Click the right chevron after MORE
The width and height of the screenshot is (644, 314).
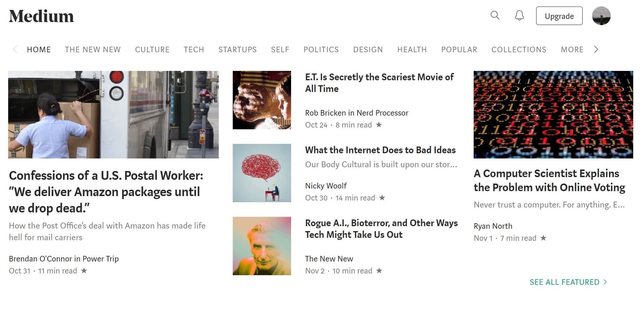point(596,50)
